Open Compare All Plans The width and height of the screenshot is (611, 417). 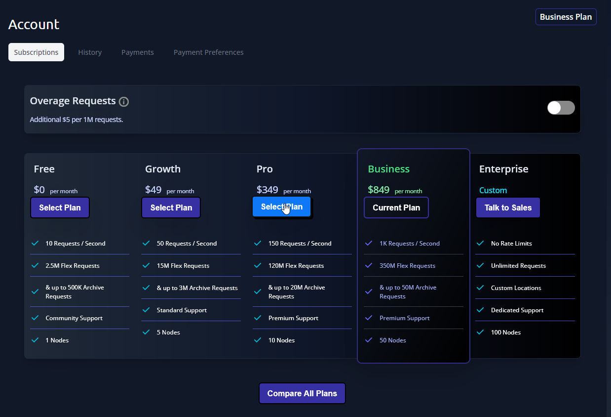pos(302,393)
